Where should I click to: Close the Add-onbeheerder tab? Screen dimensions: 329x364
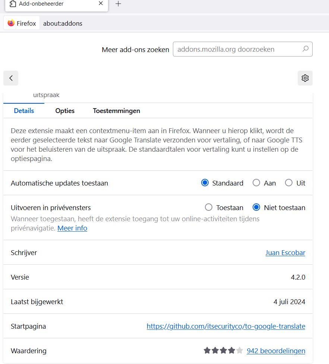pyautogui.click(x=101, y=4)
